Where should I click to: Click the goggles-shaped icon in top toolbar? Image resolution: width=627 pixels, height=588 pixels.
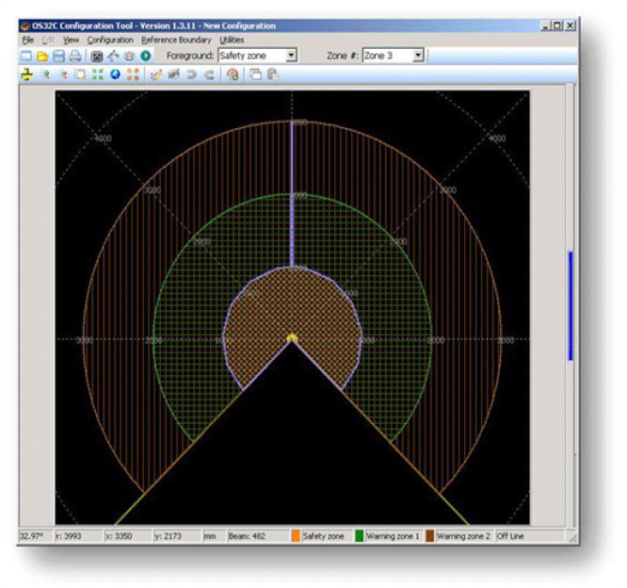pyautogui.click(x=129, y=56)
